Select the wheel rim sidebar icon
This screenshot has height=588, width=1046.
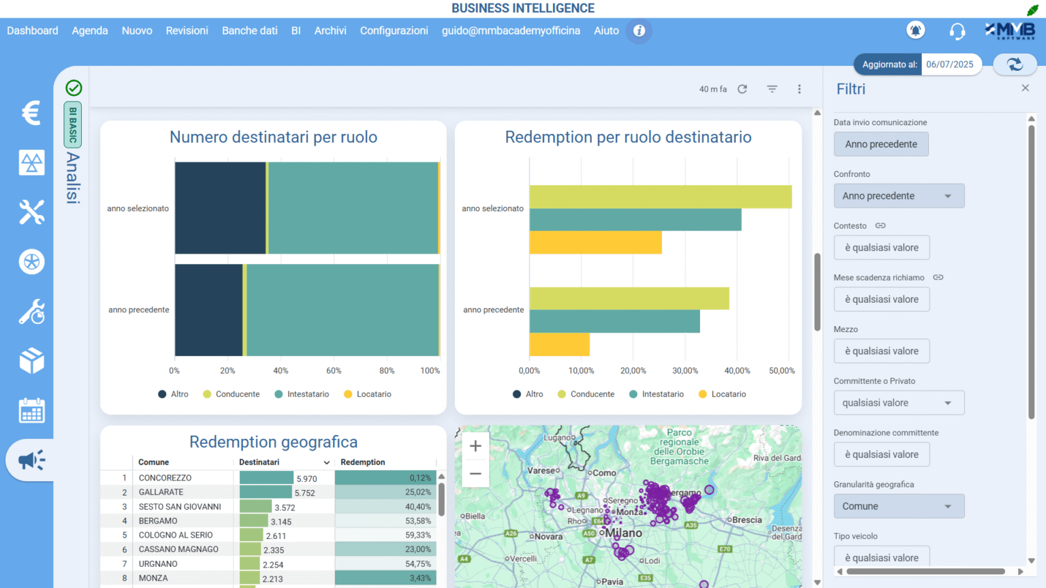(31, 262)
